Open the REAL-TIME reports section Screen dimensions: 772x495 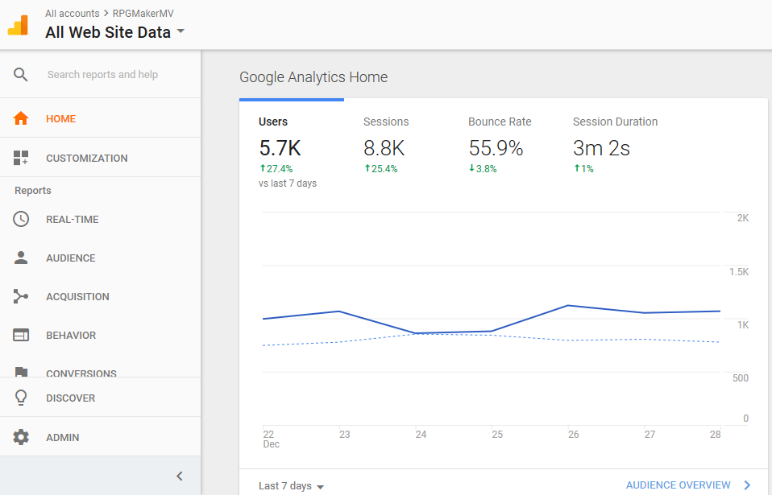pos(101,219)
